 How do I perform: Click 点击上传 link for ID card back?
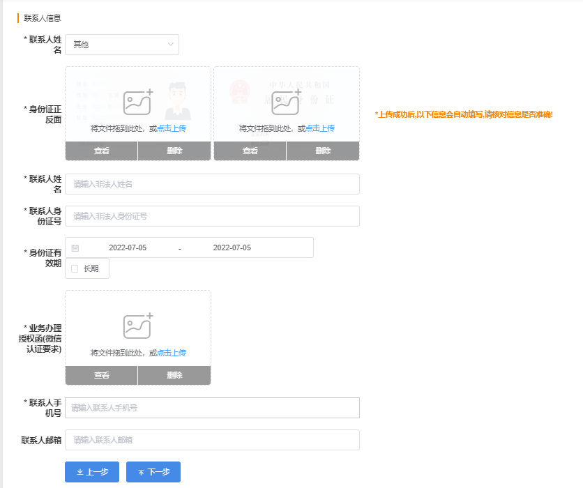tap(320, 128)
